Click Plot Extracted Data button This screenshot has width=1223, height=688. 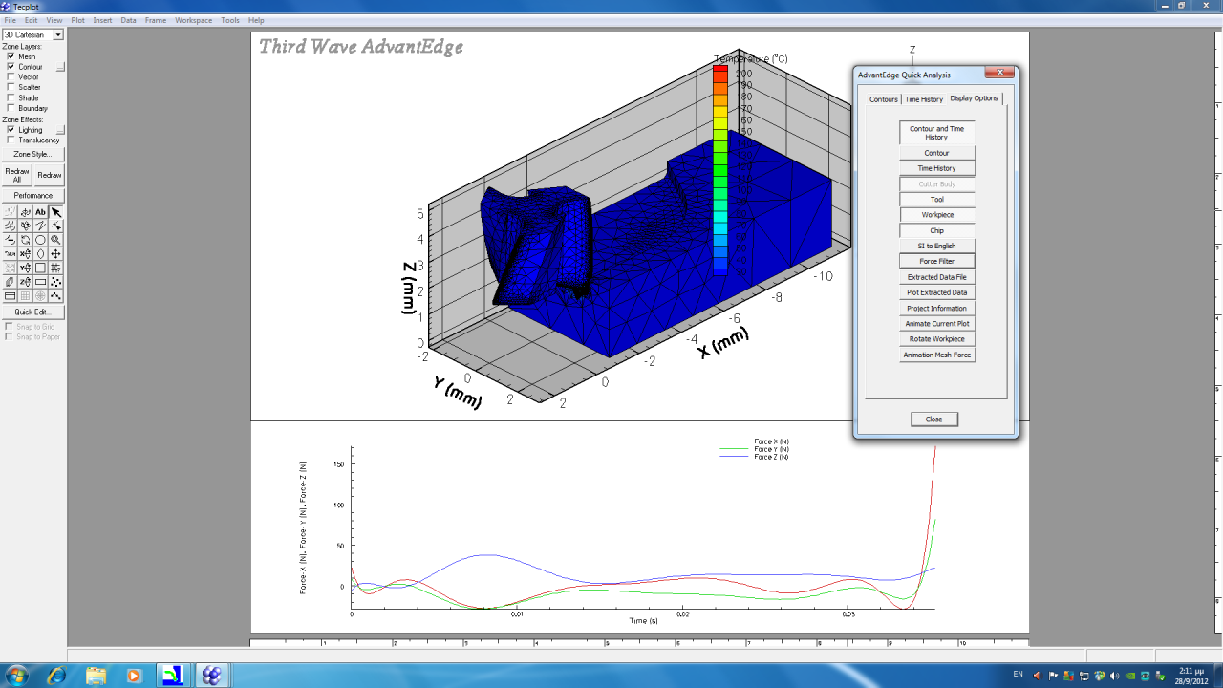tap(936, 292)
